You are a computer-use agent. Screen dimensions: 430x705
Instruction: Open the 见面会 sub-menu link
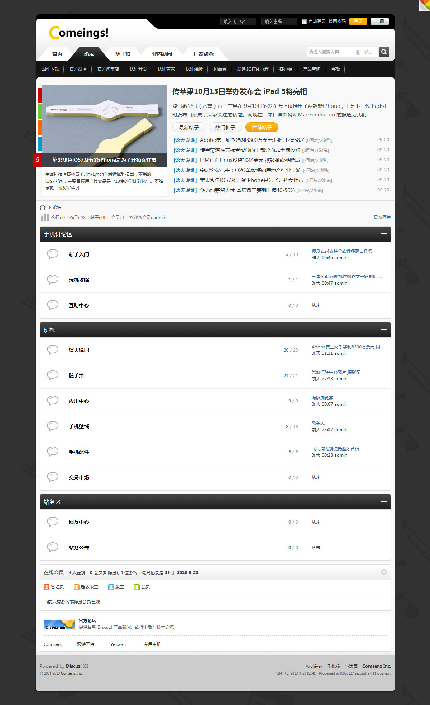click(220, 69)
